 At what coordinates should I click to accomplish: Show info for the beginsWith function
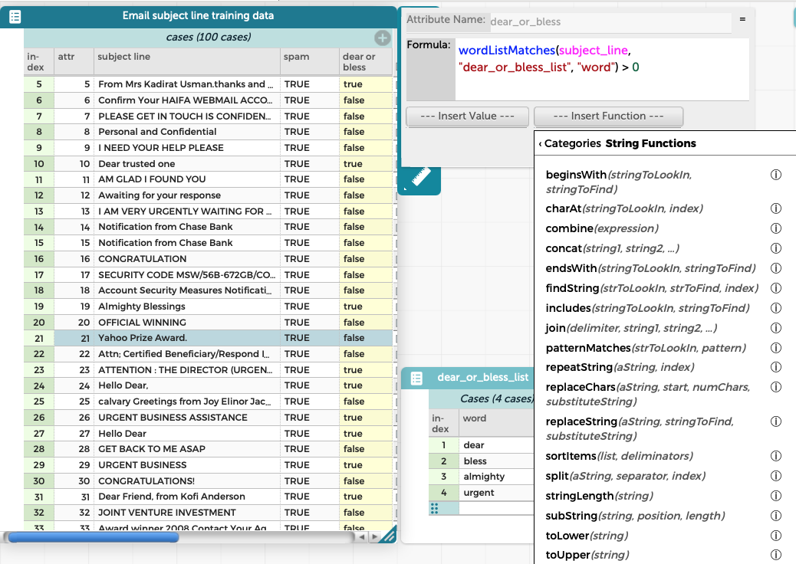click(775, 175)
